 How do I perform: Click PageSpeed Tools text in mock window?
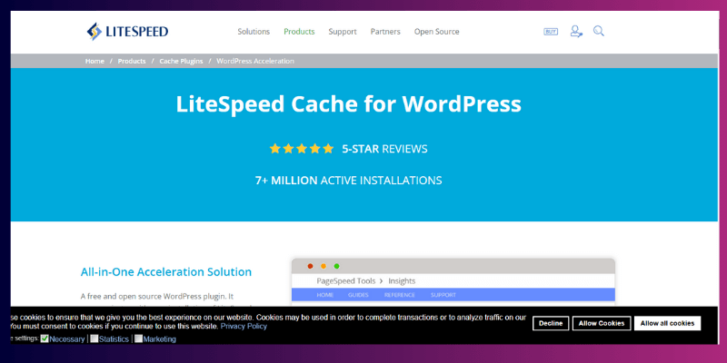(346, 281)
